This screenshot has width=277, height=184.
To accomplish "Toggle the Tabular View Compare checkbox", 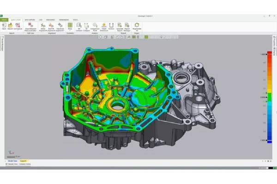I will [x=6, y=164].
